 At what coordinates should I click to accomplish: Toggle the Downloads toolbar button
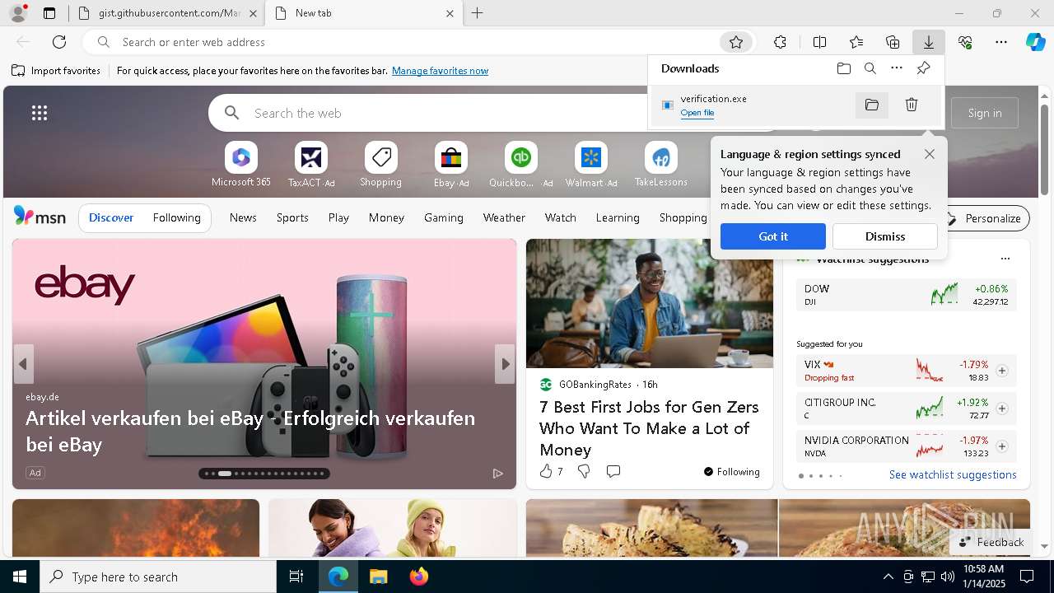(x=928, y=42)
